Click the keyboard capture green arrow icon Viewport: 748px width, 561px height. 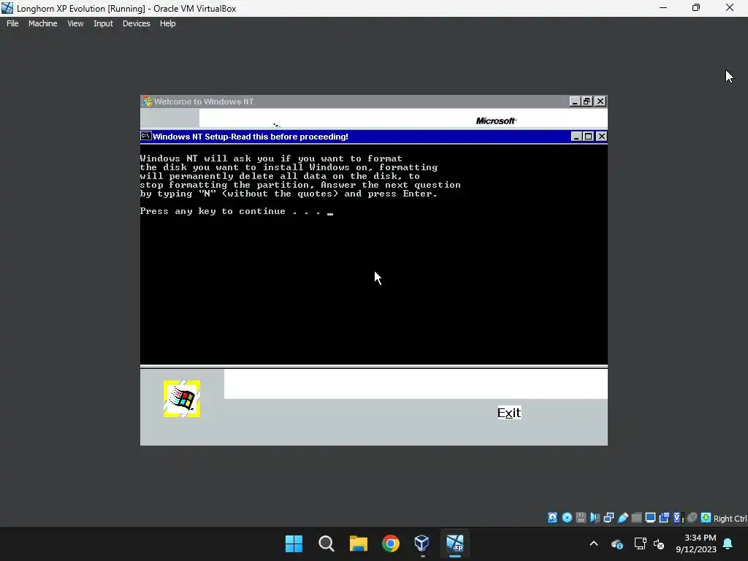pyautogui.click(x=706, y=518)
